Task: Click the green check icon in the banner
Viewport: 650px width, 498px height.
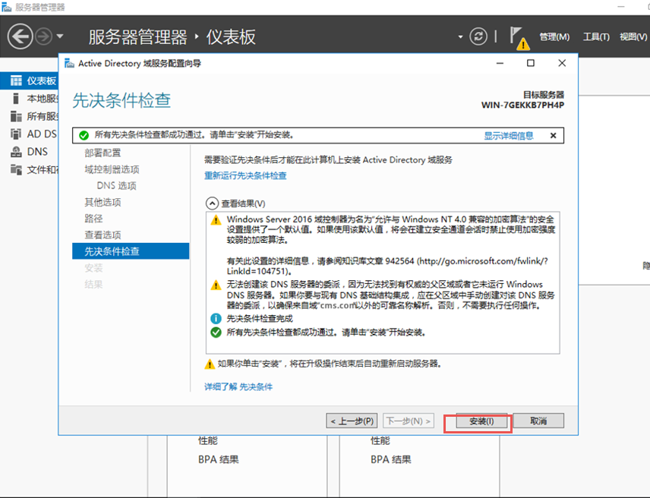Action: click(84, 135)
